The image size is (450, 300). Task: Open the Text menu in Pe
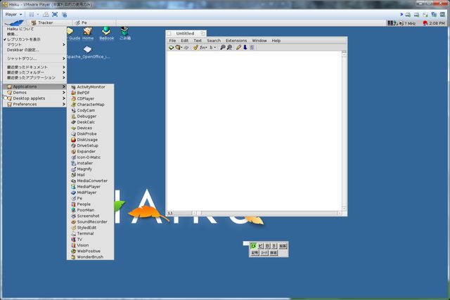[198, 41]
